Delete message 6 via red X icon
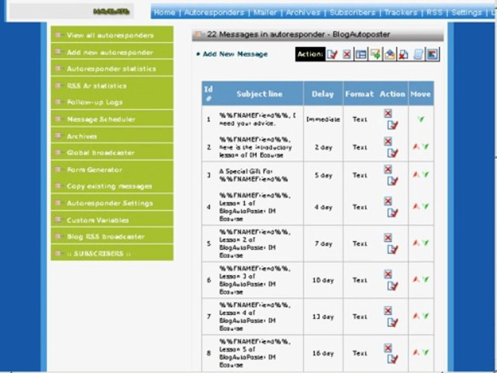The width and height of the screenshot is (497, 373). tap(388, 274)
